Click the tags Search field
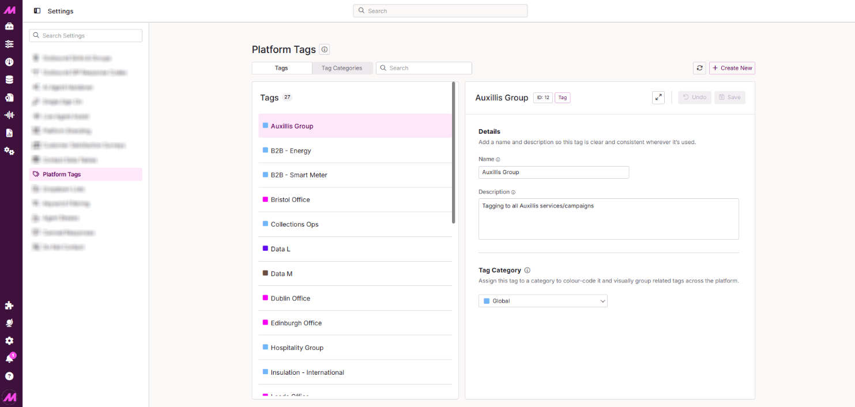Screen dimensions: 855x407 pyautogui.click(x=424, y=68)
